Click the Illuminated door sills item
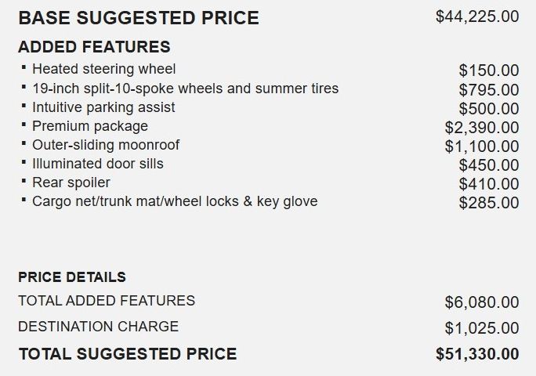Image resolution: width=536 pixels, height=376 pixels. pyautogui.click(x=98, y=164)
